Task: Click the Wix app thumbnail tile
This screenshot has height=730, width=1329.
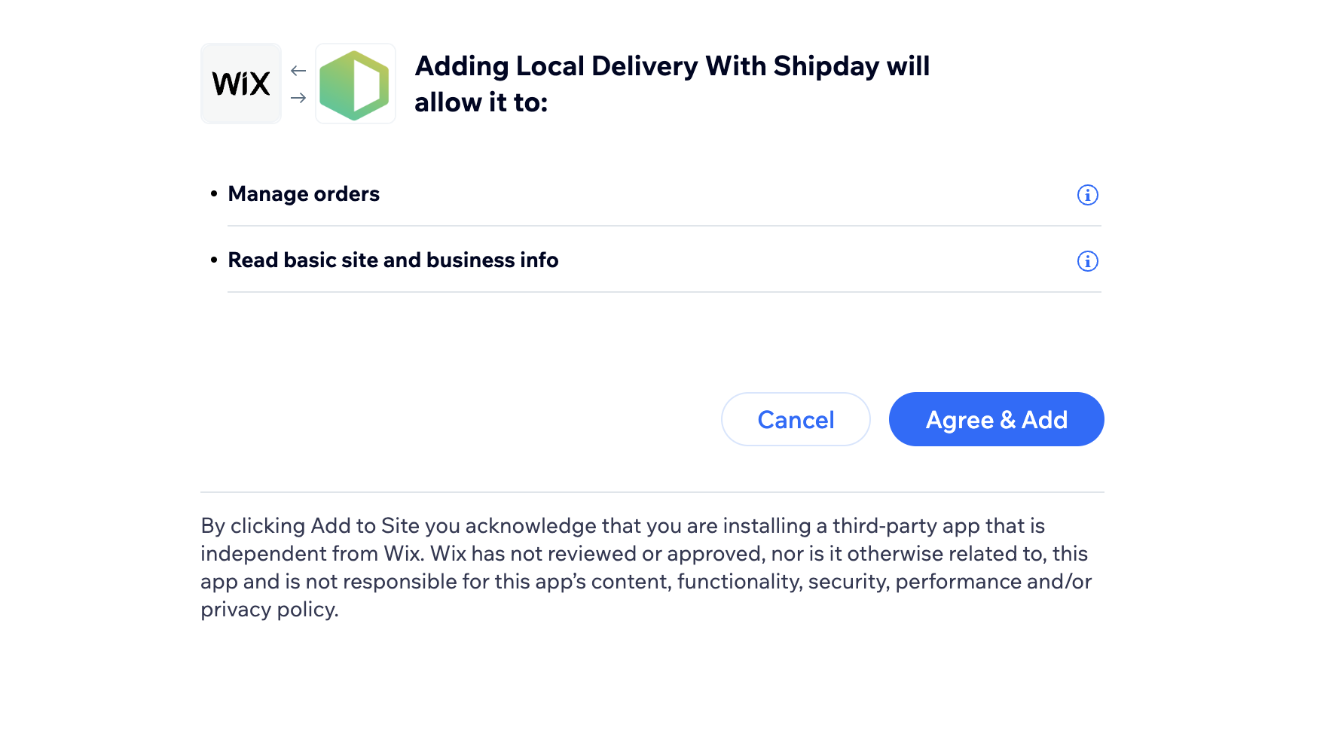Action: pos(240,84)
